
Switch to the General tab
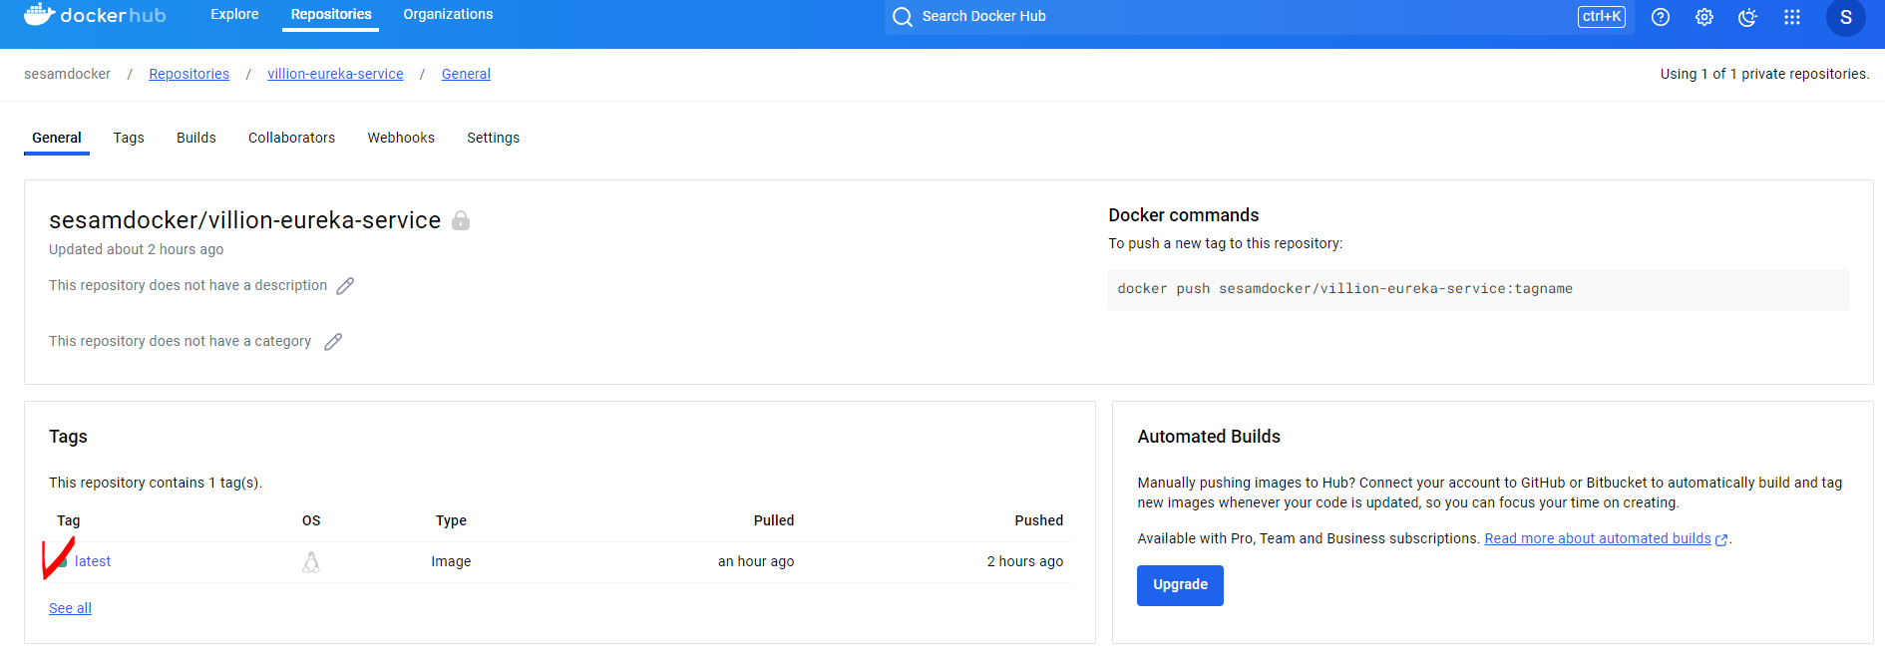(57, 138)
